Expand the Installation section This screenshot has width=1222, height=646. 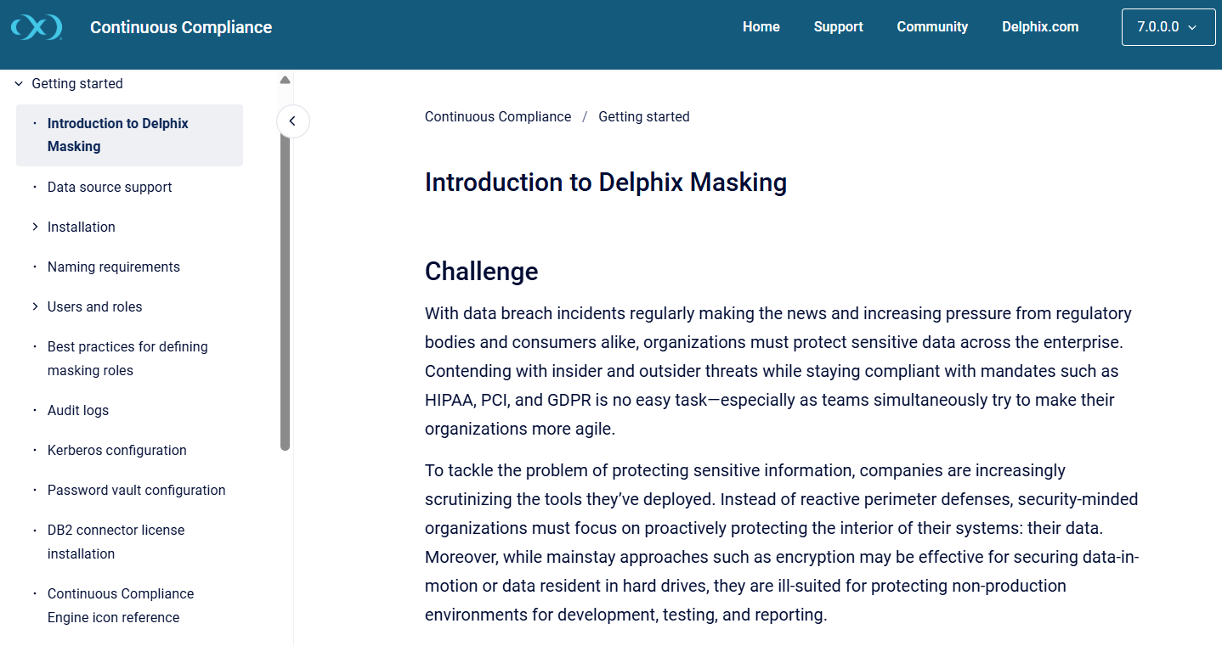point(35,227)
